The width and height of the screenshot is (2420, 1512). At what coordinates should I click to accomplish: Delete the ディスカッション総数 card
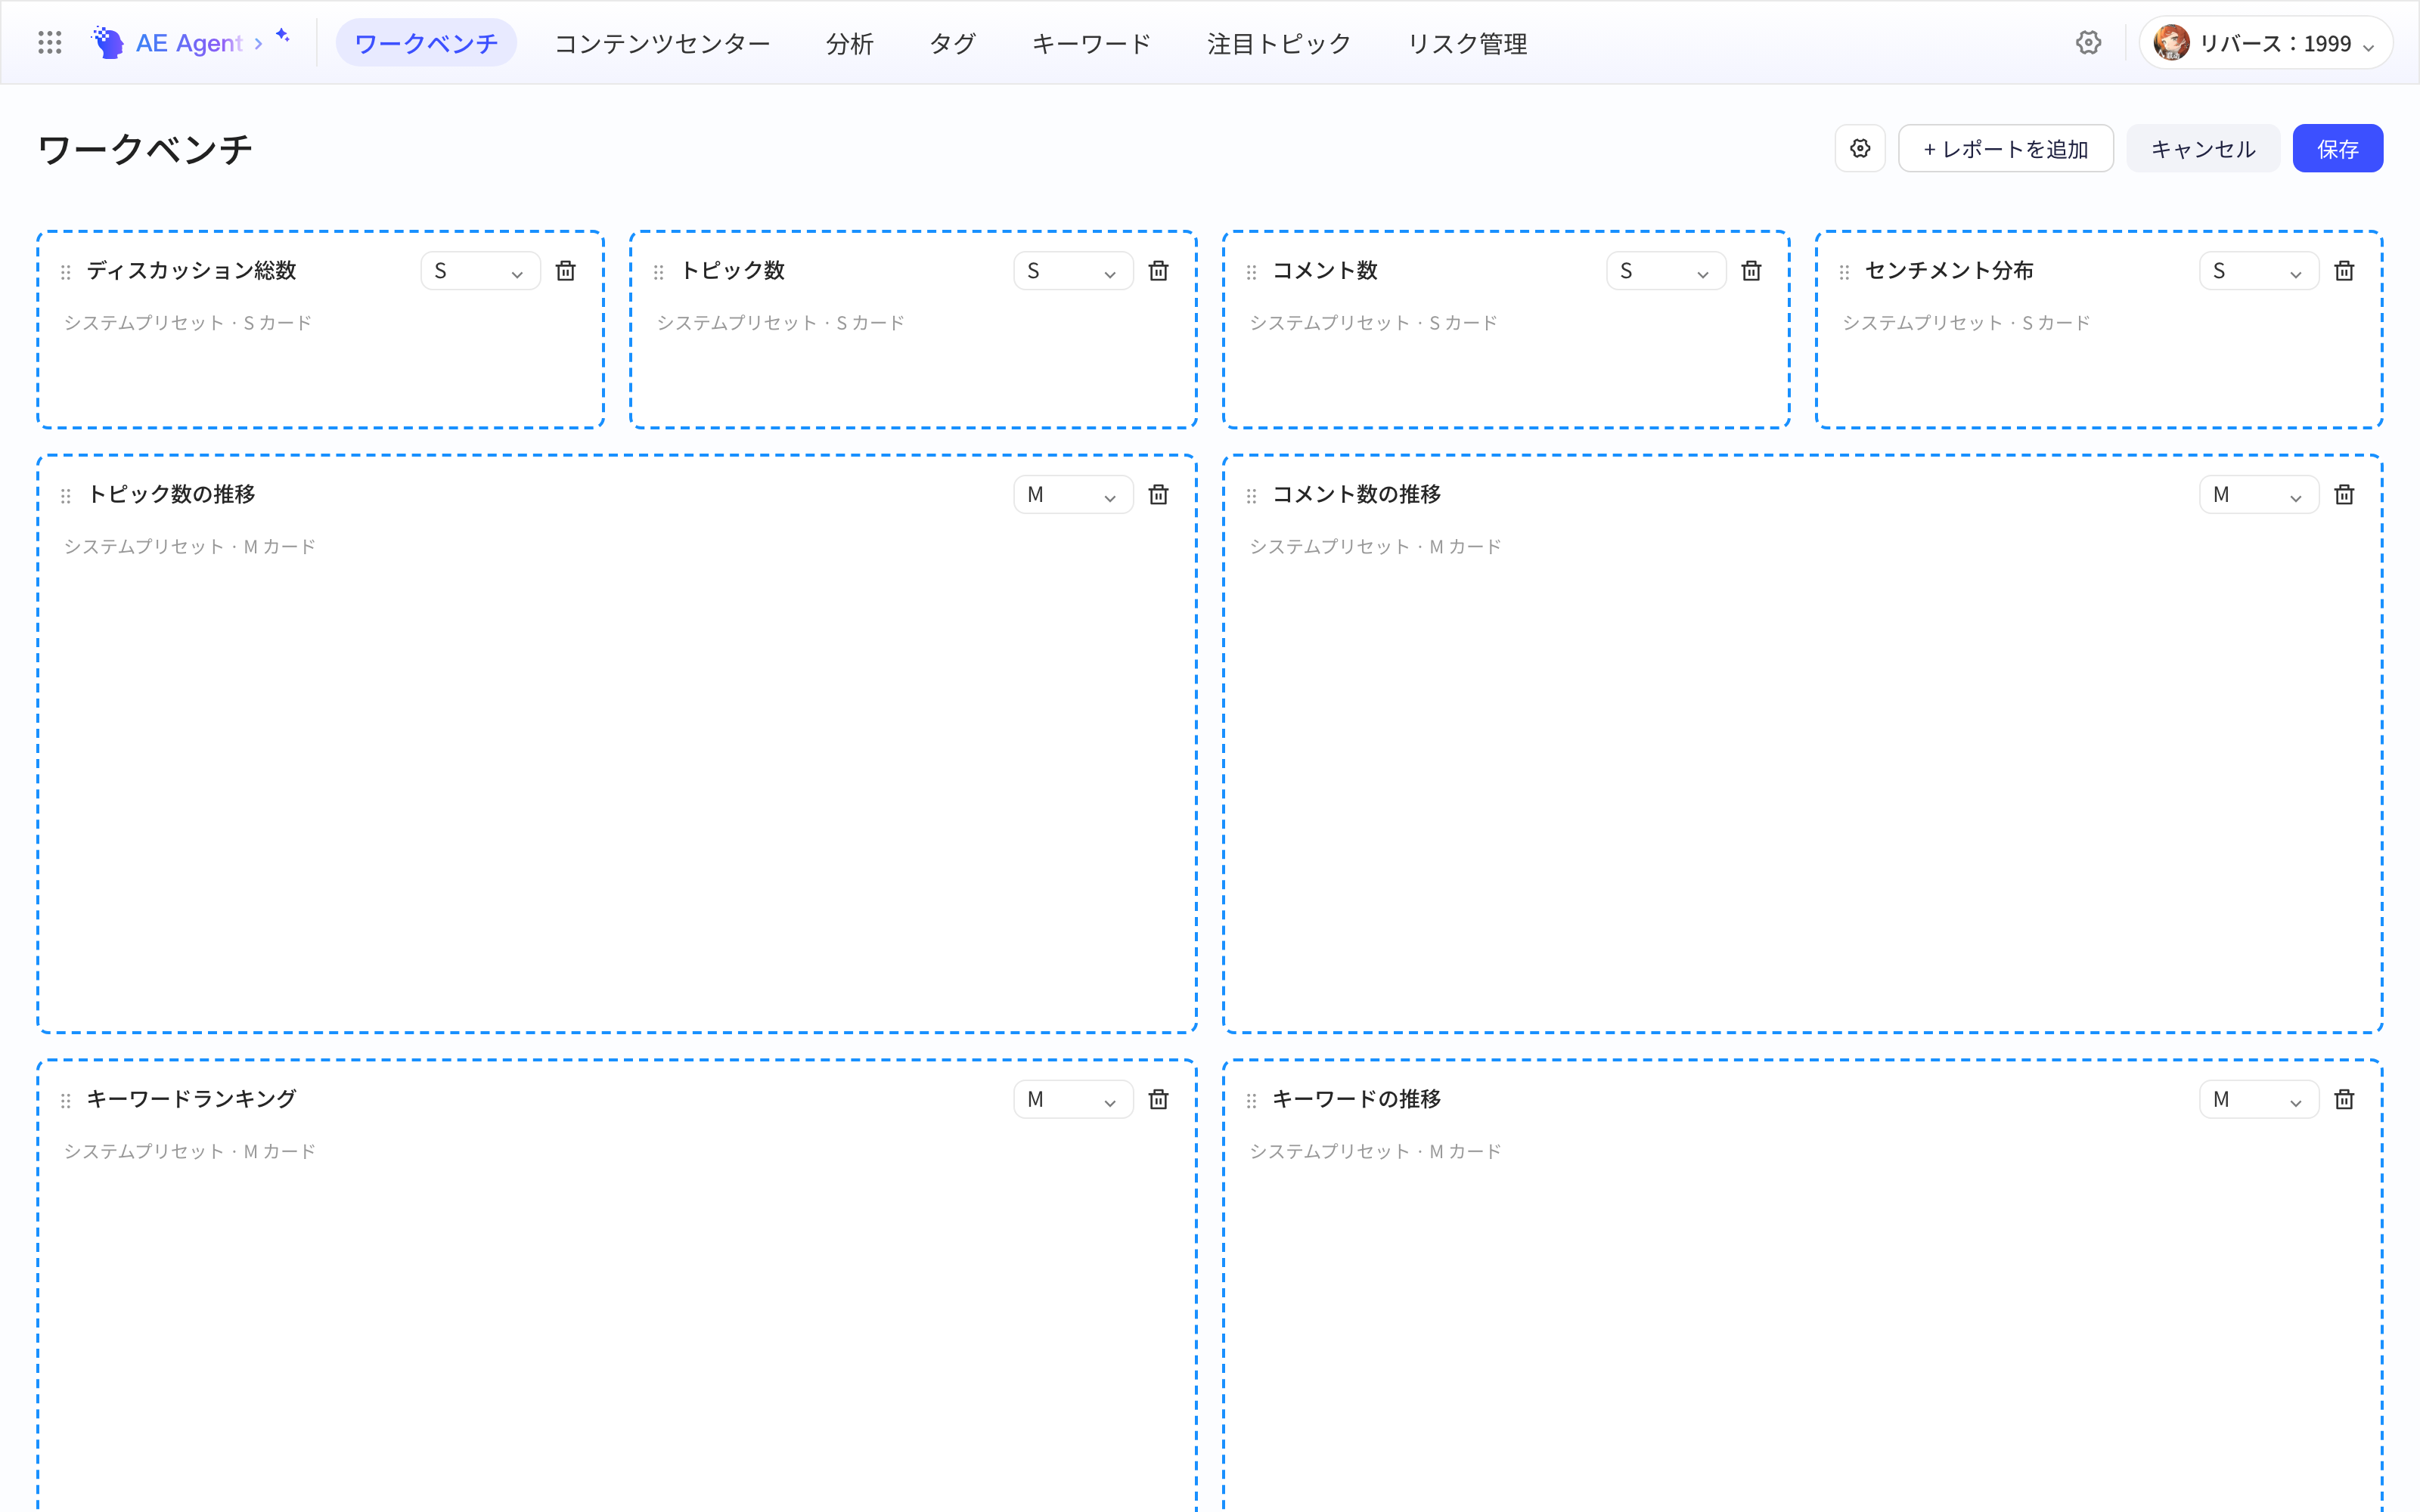[566, 271]
